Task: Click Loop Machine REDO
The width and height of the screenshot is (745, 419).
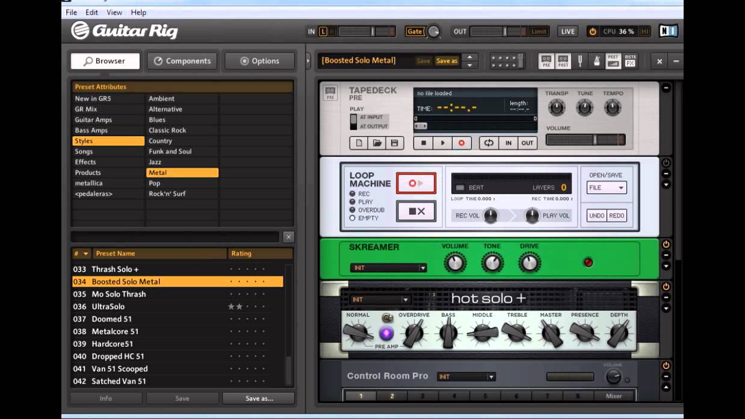Action: click(617, 216)
